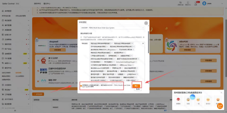Click 获取授权 under AllinPOD card
The height and width of the screenshot is (113, 227).
187,50
